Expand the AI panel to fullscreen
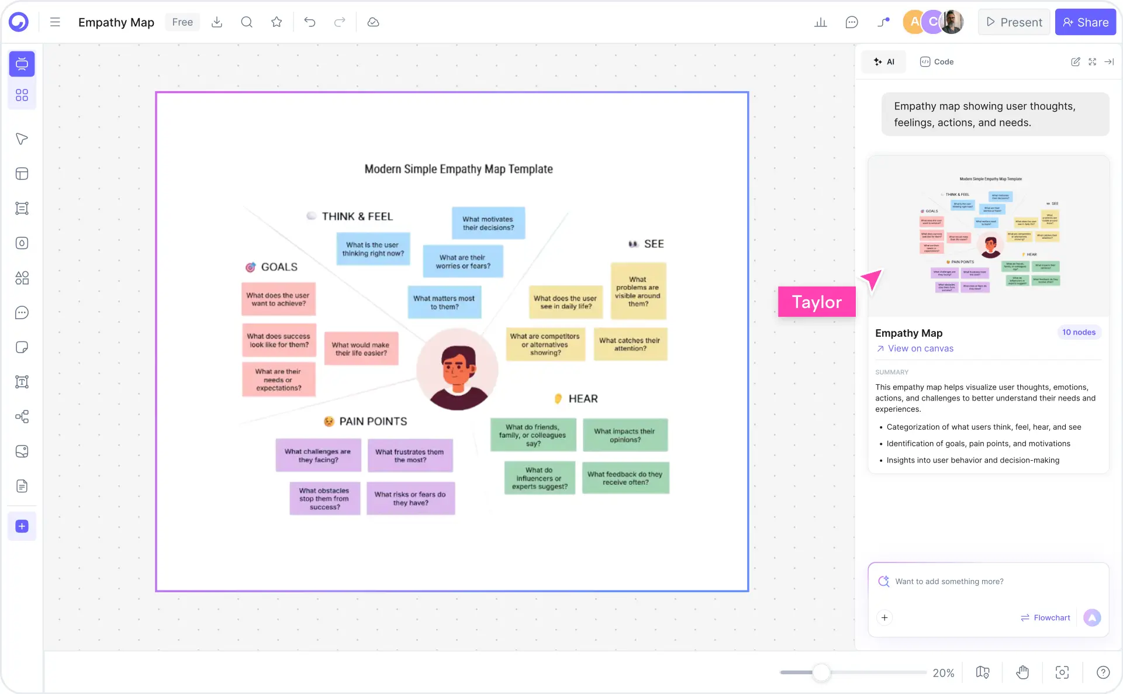Viewport: 1123px width, 694px height. click(1092, 61)
